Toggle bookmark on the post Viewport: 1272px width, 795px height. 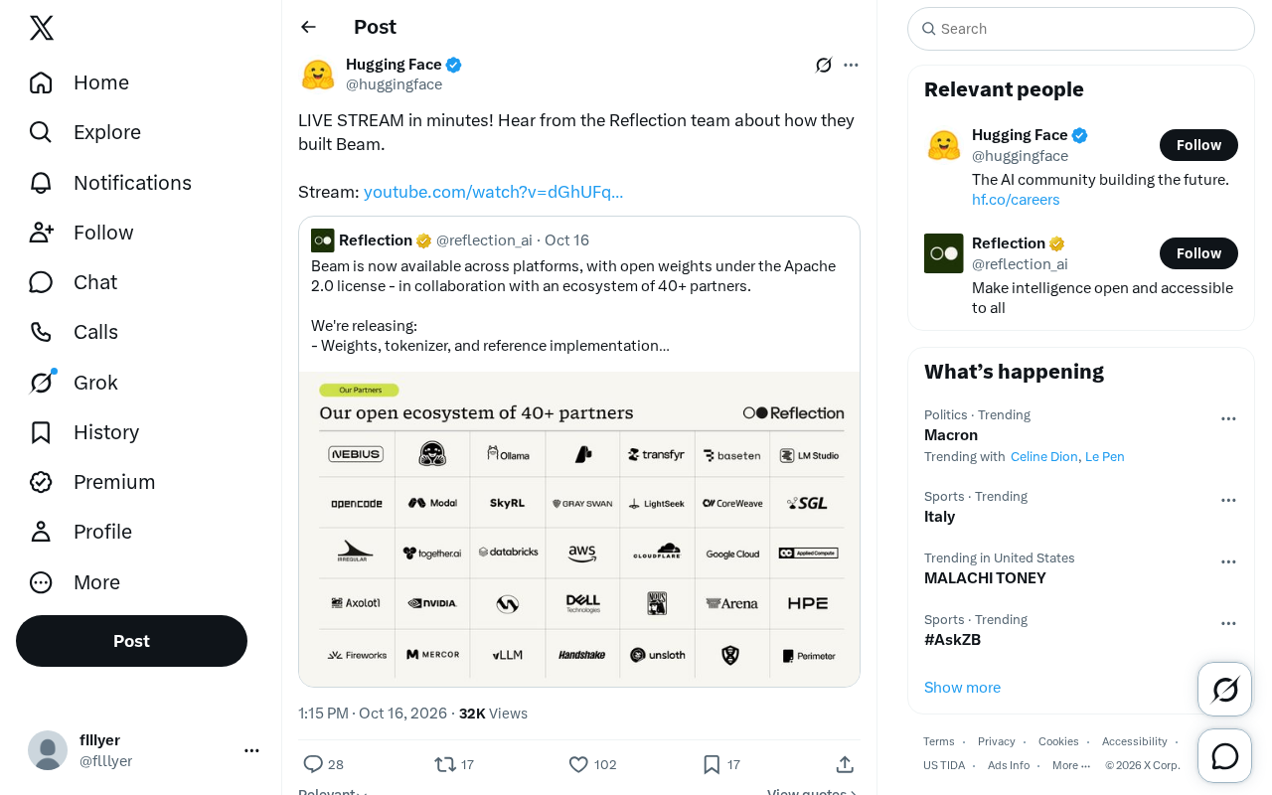click(x=712, y=764)
